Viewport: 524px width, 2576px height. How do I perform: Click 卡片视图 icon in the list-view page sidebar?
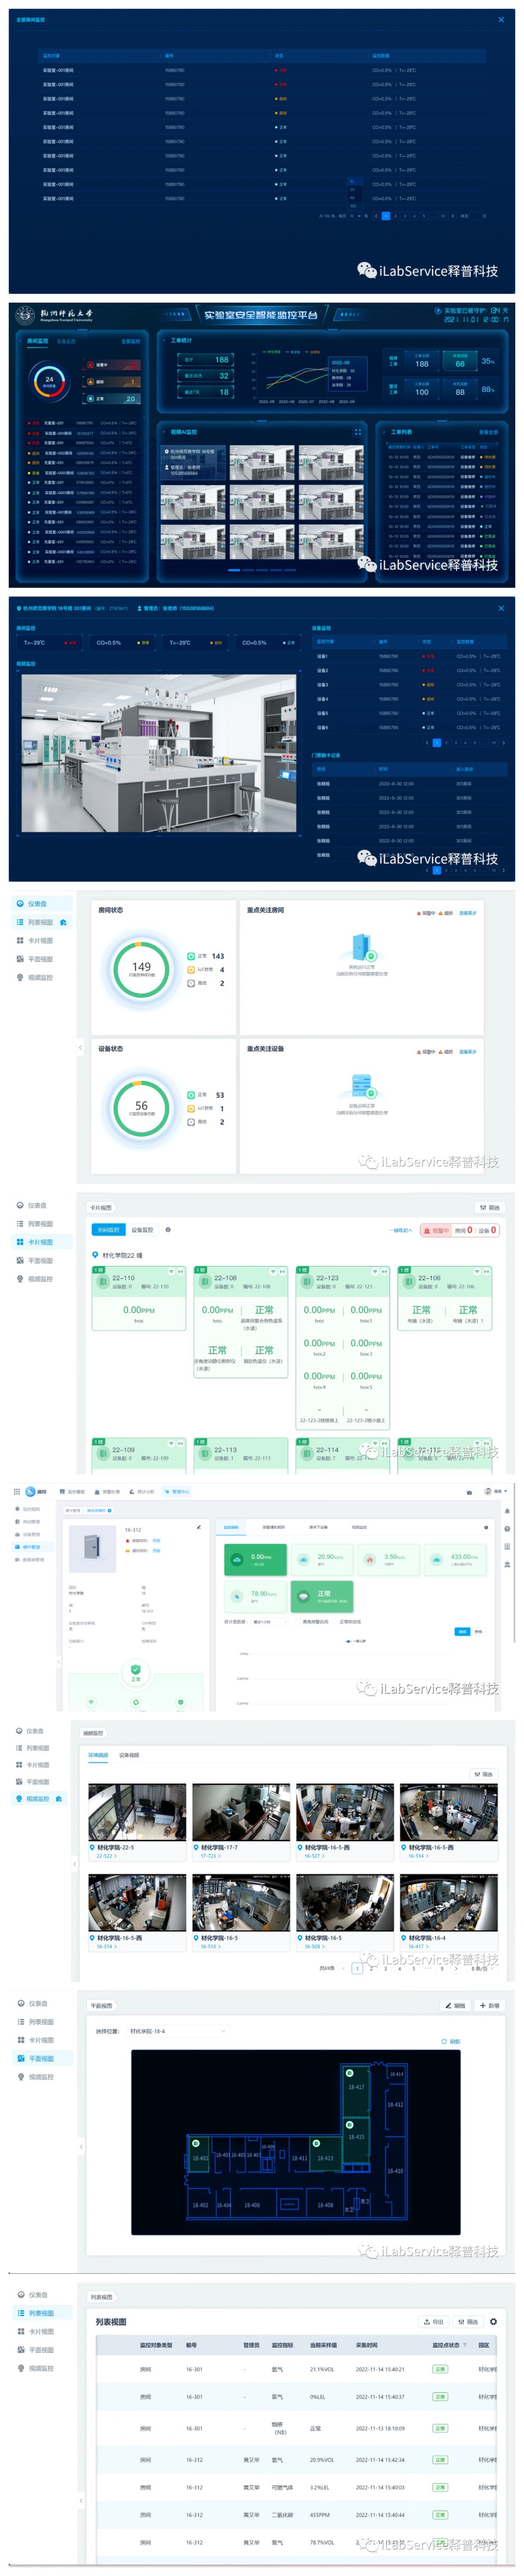pyautogui.click(x=20, y=2332)
